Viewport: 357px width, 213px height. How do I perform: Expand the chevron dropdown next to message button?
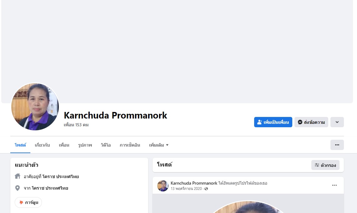click(x=337, y=122)
